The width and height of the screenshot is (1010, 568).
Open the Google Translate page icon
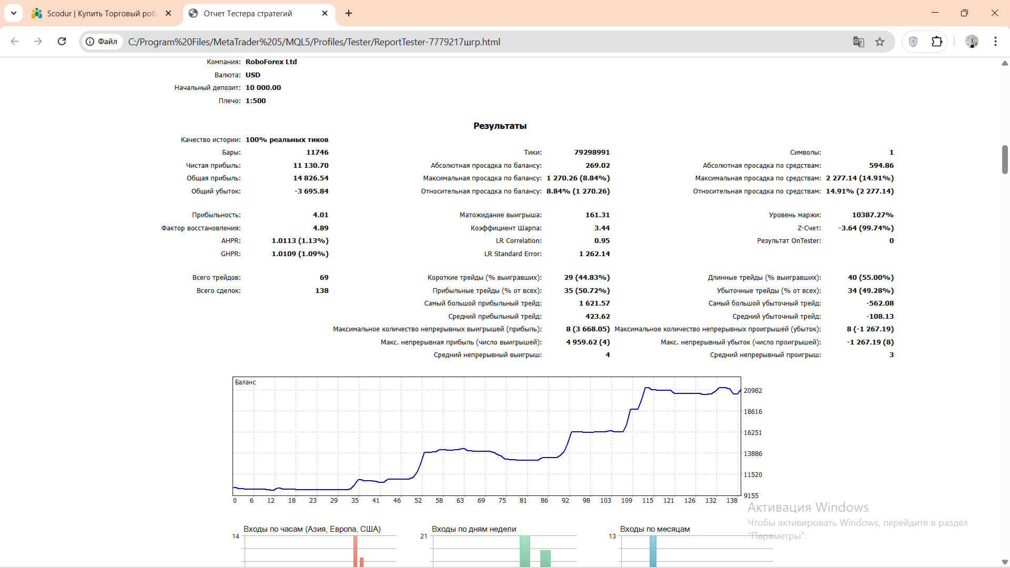tap(858, 42)
